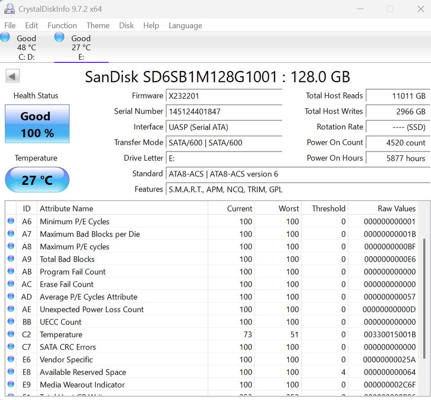Click status dot for Erase Fail Count
Screen dimensions: 431x400
pos(11,284)
